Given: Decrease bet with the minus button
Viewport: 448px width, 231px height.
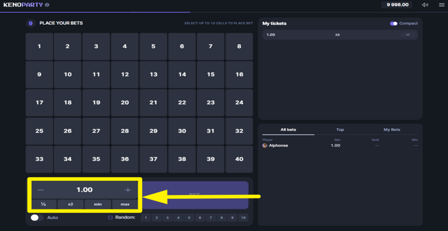Looking at the screenshot, I should point(41,190).
